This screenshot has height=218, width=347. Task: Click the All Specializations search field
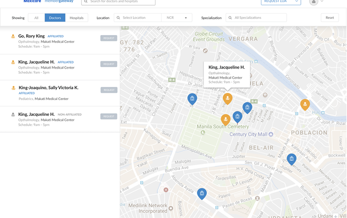click(x=256, y=18)
